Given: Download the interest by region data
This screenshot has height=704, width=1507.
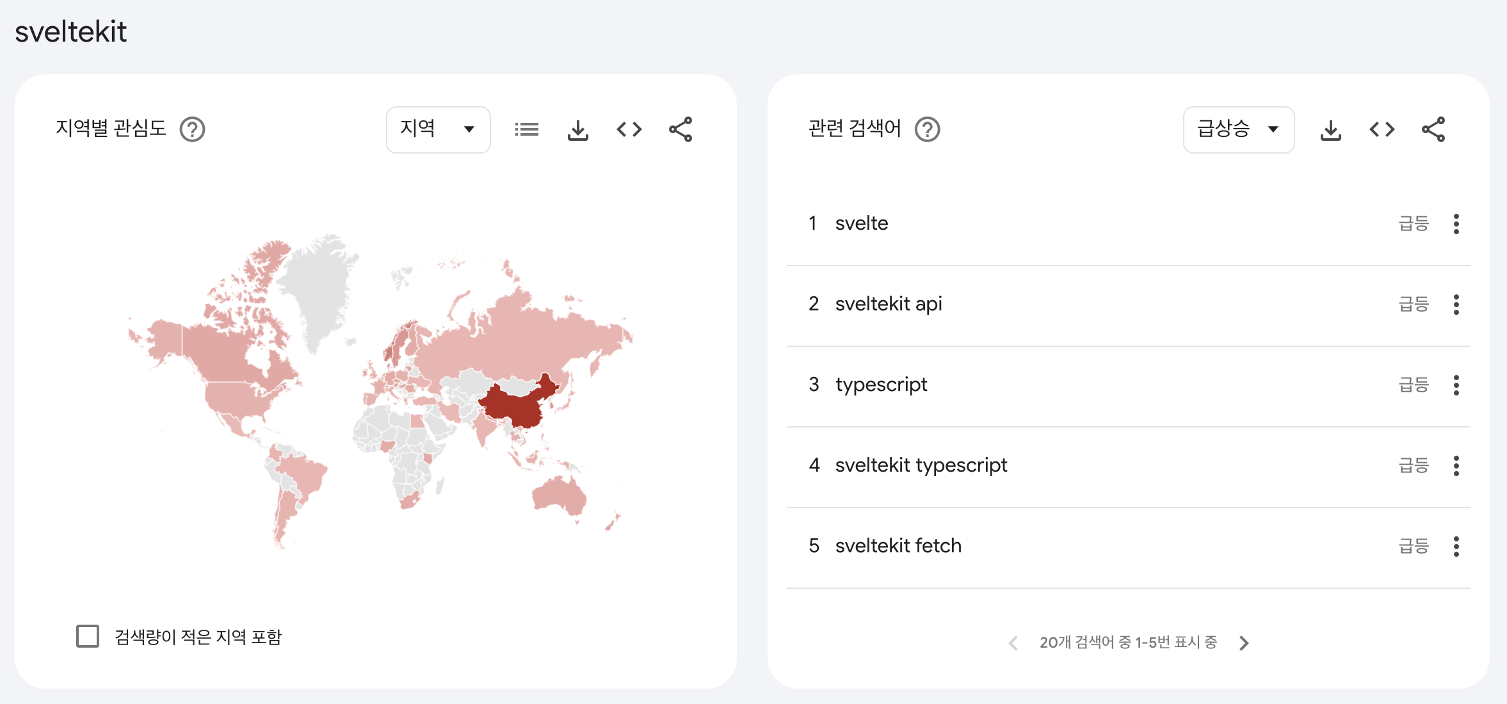Looking at the screenshot, I should pyautogui.click(x=577, y=130).
